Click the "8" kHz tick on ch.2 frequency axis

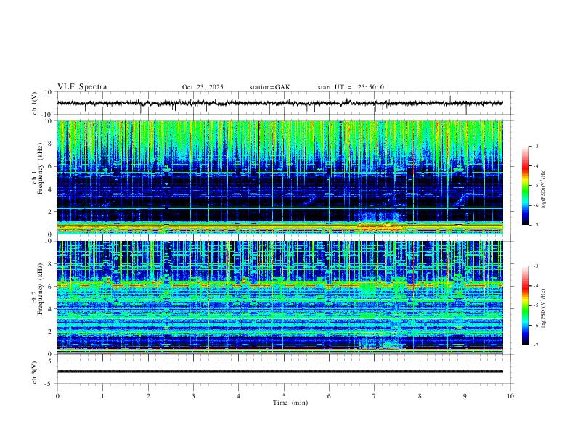click(x=51, y=264)
